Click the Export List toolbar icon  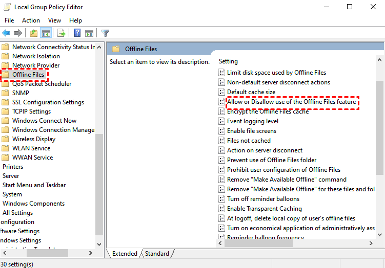pyautogui.click(x=62, y=33)
